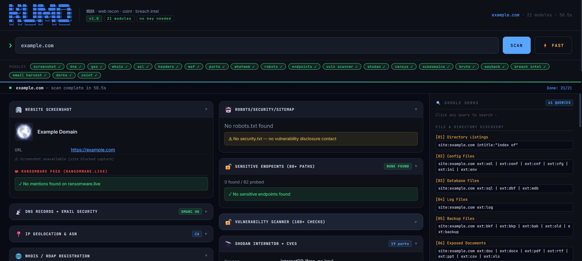Toggle the dorks module chip
Screen dimensions: 582x261
[64, 75]
